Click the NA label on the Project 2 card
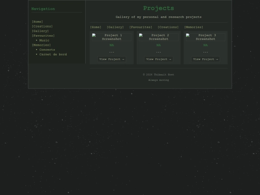The width and height of the screenshot is (260, 195). click(158, 45)
